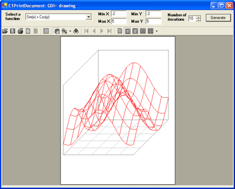
Task: Decrease the number of iterations with down arrow
Action: pyautogui.click(x=198, y=20)
